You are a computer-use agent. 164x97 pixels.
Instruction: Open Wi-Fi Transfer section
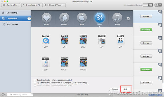point(16,24)
